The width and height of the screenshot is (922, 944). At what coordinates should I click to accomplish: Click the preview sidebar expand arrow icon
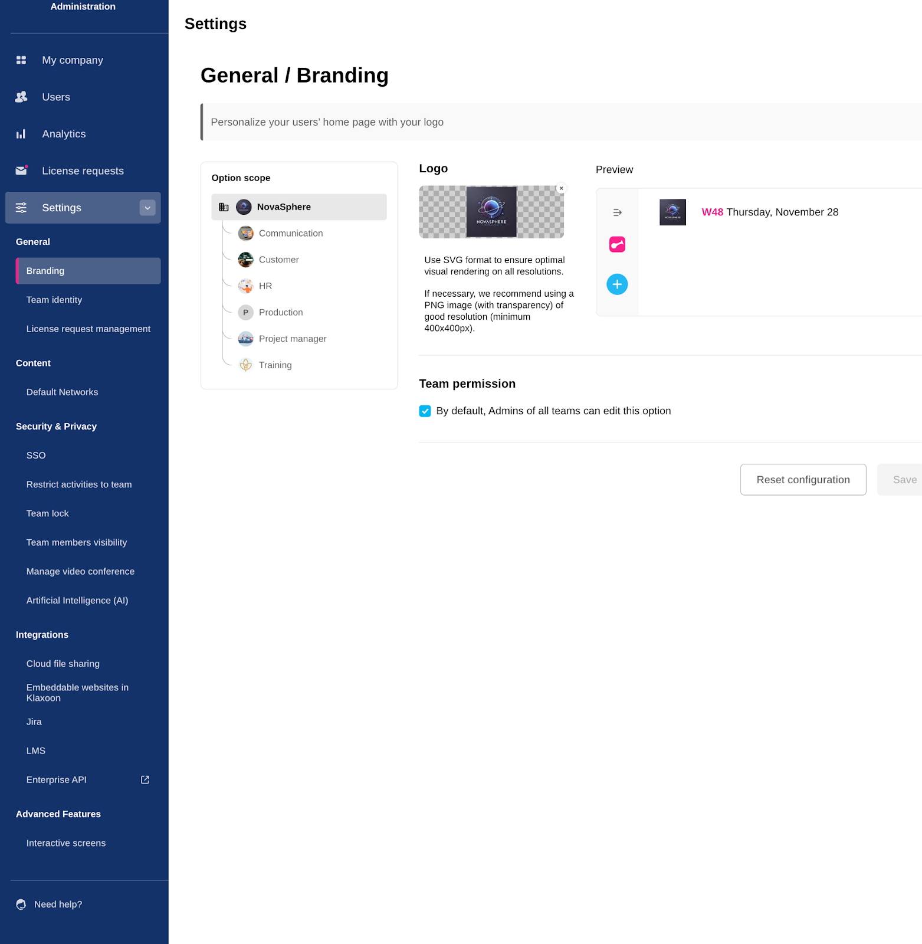[617, 212]
